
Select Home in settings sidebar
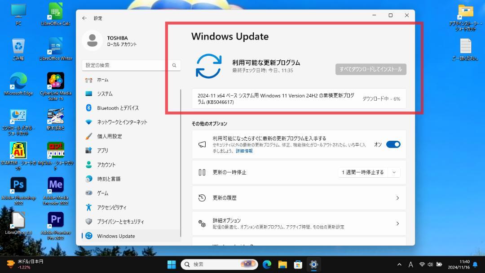pyautogui.click(x=131, y=80)
